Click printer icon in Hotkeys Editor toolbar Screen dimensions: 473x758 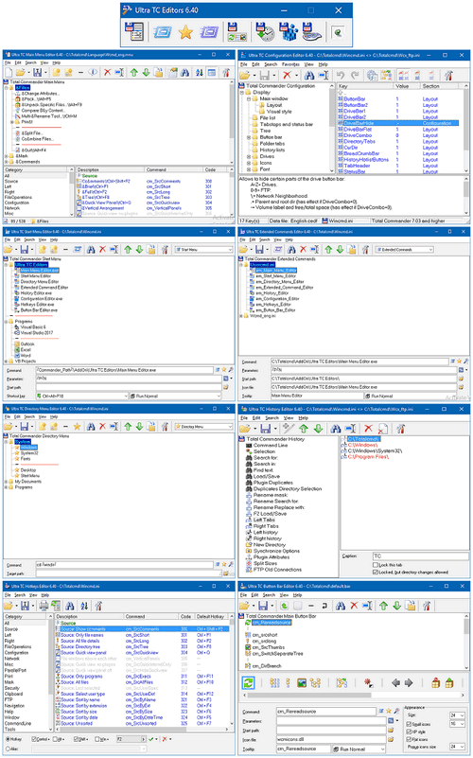(x=44, y=606)
